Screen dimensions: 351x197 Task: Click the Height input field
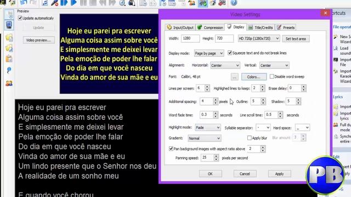point(224,38)
